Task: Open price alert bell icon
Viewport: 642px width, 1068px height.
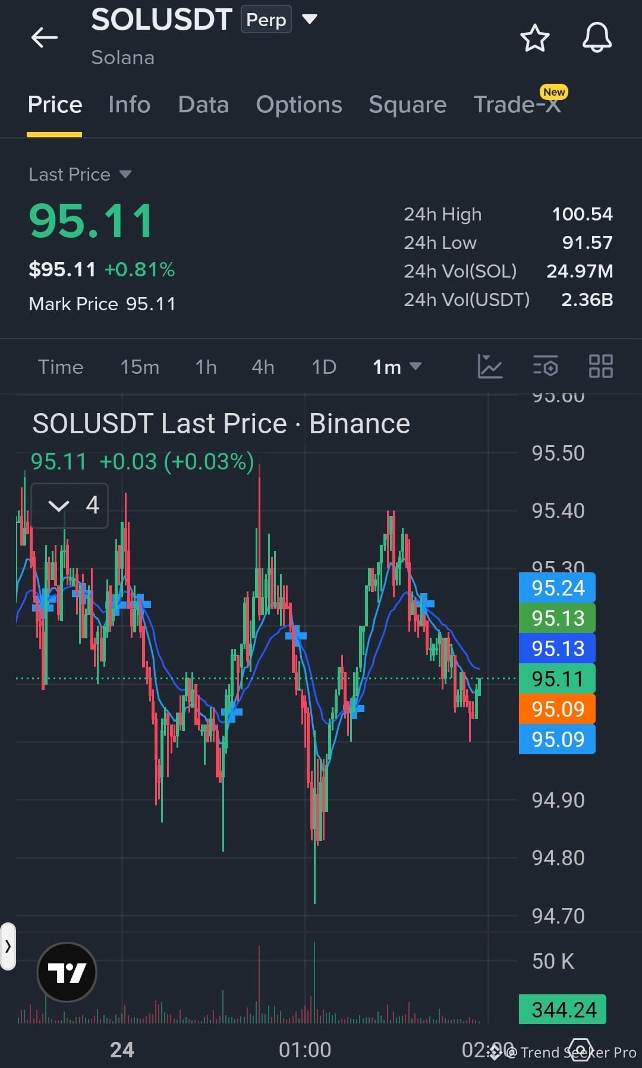Action: [x=596, y=37]
